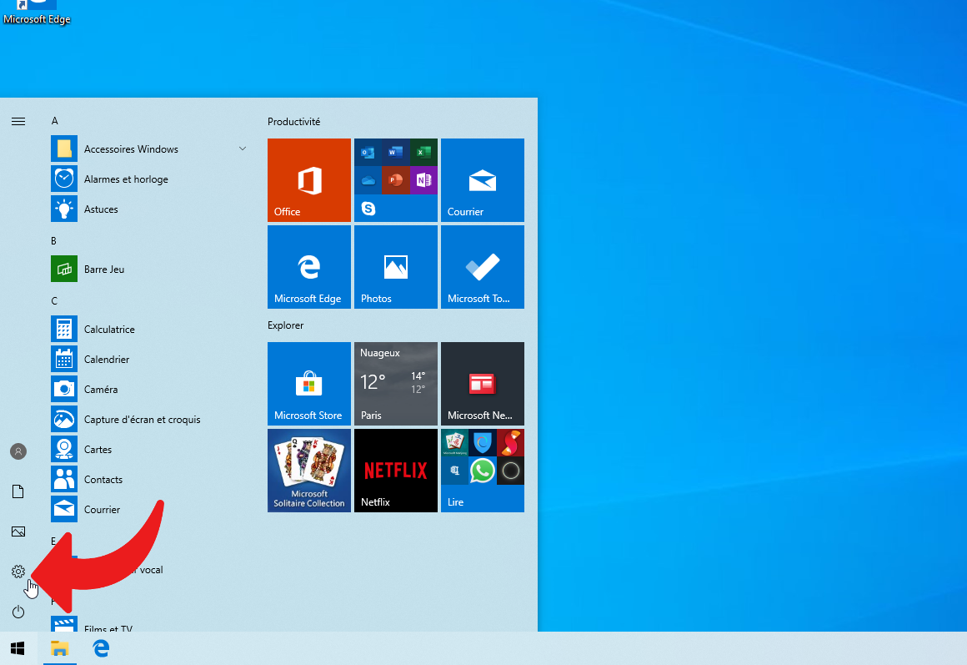Open File Explorer from taskbar
967x665 pixels.
[x=59, y=648]
